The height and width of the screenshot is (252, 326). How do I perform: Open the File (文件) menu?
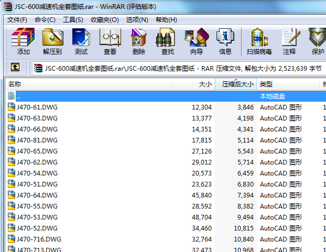(x=17, y=20)
